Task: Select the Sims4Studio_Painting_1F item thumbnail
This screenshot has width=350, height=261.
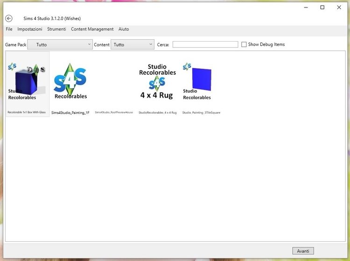Action: point(70,82)
